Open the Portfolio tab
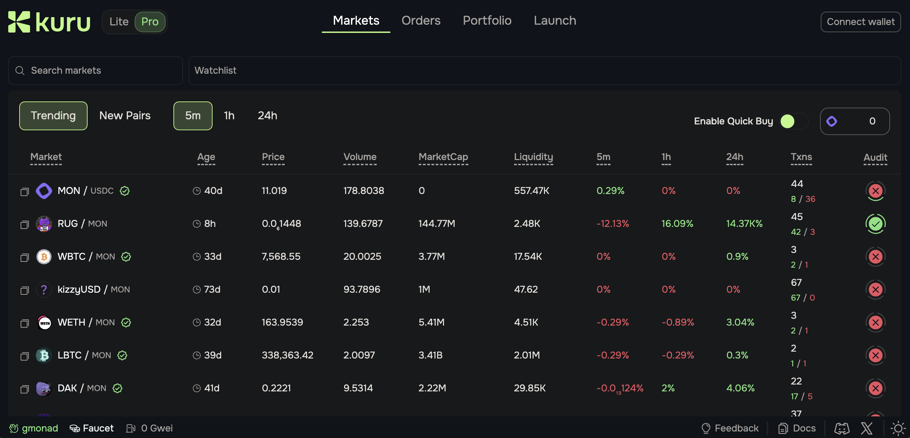Screen dimensions: 910x438 487,21
